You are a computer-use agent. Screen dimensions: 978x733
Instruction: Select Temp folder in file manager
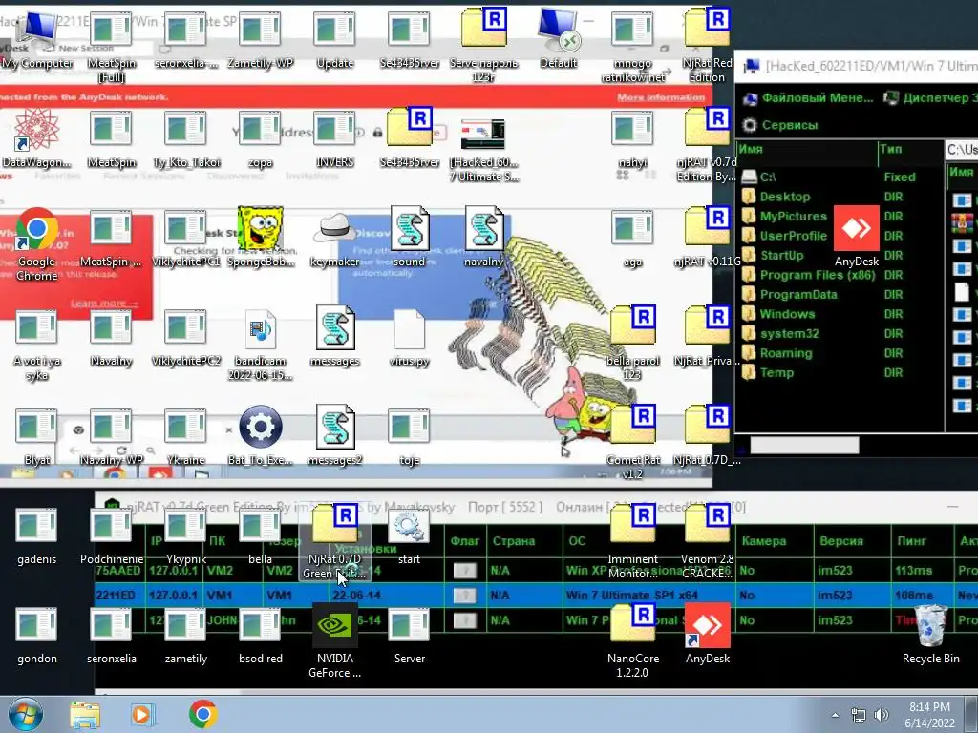coord(776,373)
